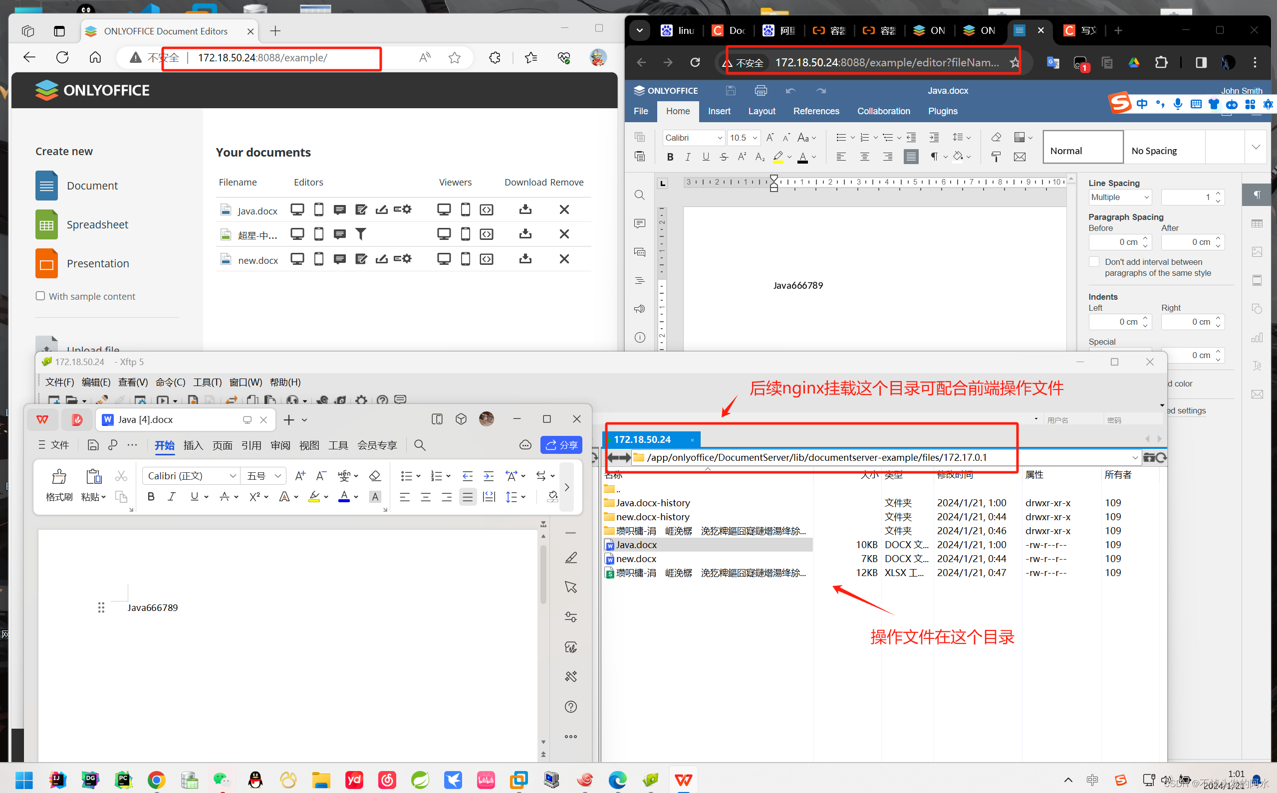Click the comment/chat icon for 超星-中 file

click(x=340, y=235)
